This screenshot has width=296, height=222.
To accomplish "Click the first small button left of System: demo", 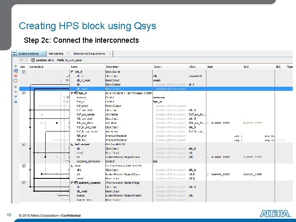I will [21, 60].
